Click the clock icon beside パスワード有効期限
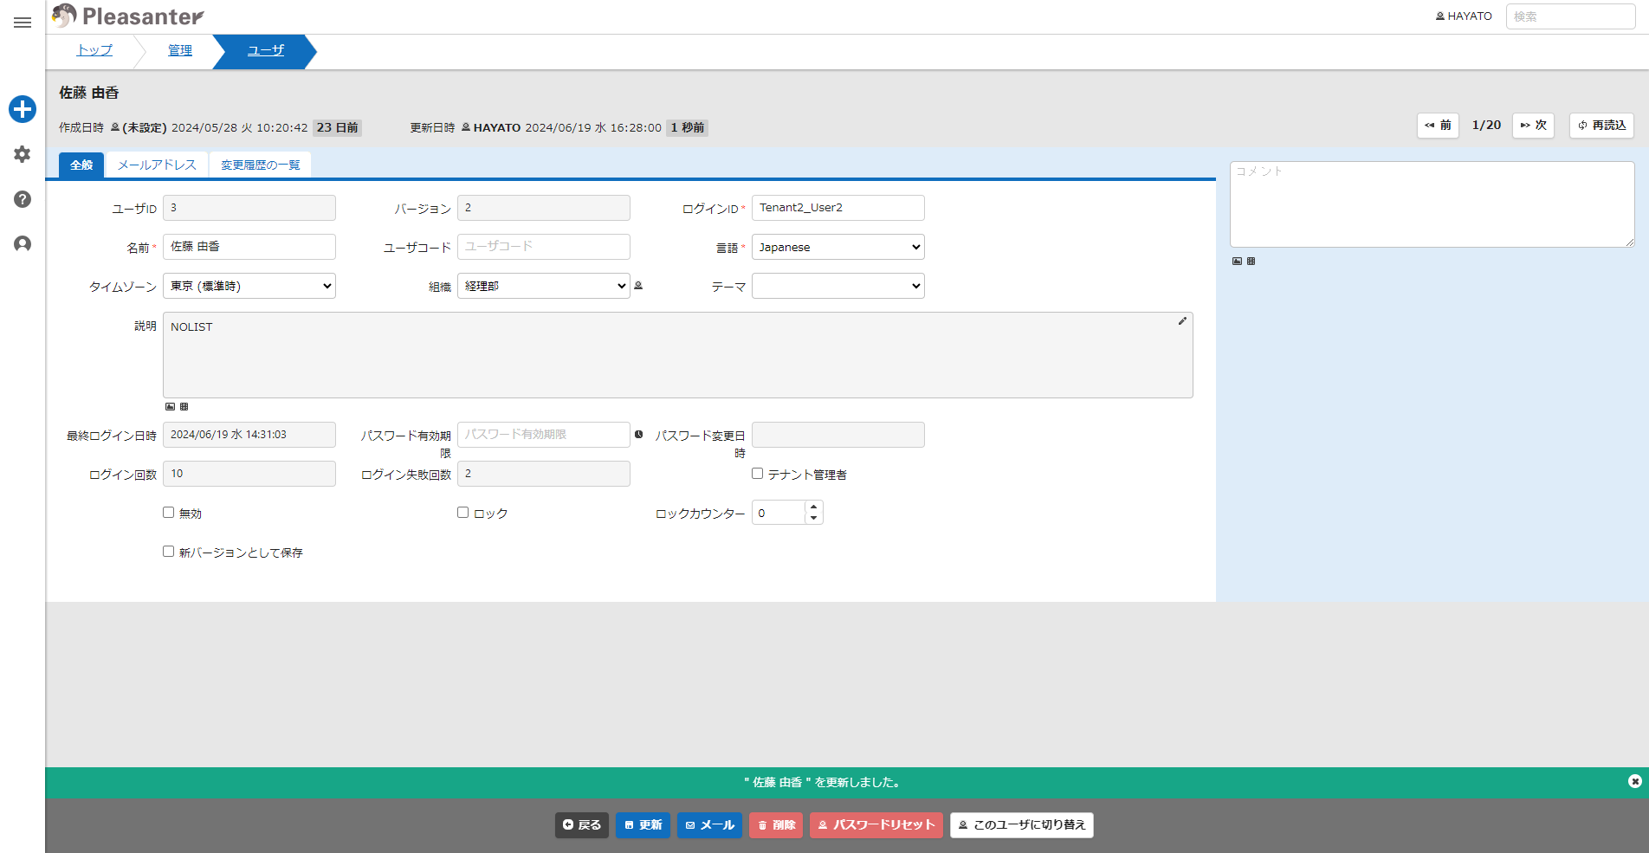This screenshot has height=853, width=1649. coord(639,435)
